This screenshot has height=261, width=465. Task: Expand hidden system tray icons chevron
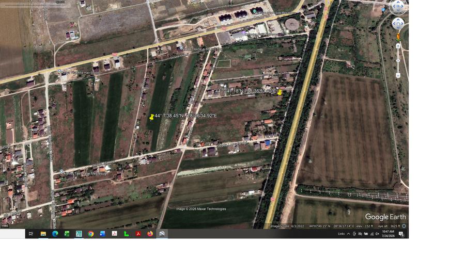348,234
